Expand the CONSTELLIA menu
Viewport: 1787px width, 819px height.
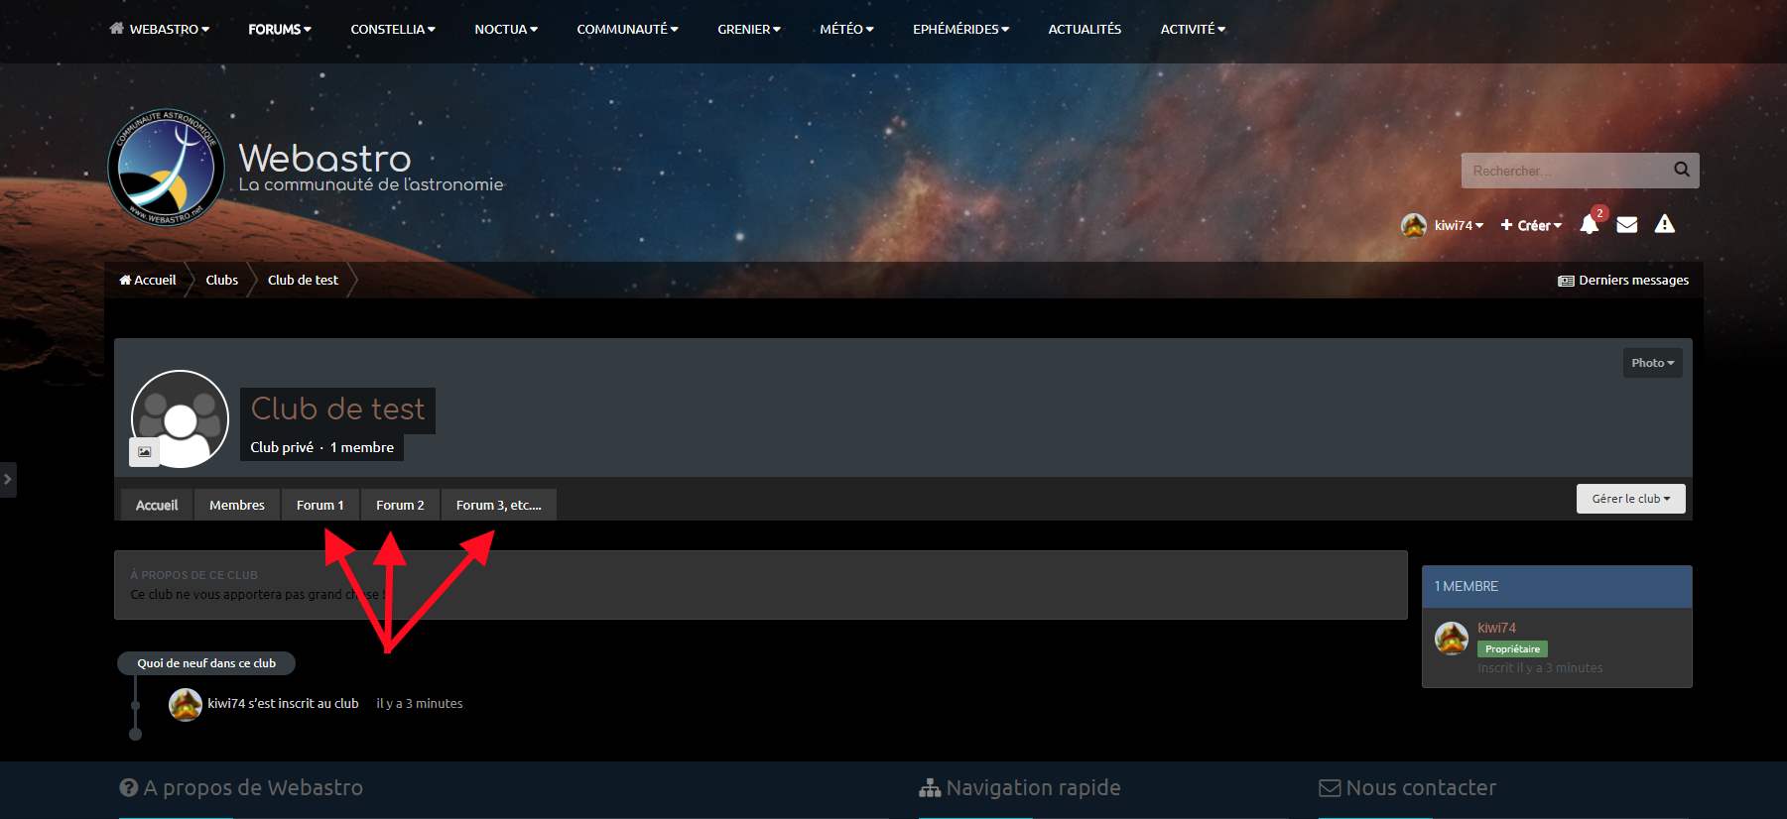pos(393,29)
